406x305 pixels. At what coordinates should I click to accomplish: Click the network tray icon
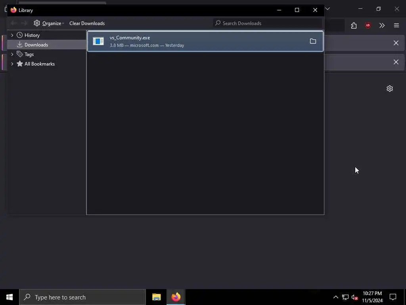tap(345, 297)
